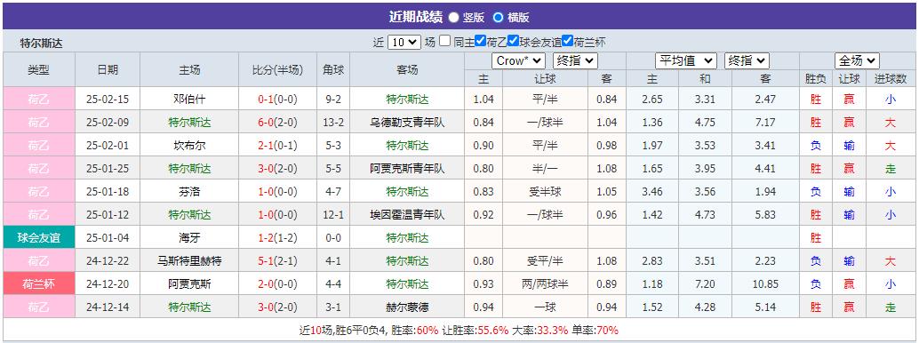Click the 5-1(2-1) score on 24-12-22
Screen dimensions: 919x343
(x=278, y=261)
